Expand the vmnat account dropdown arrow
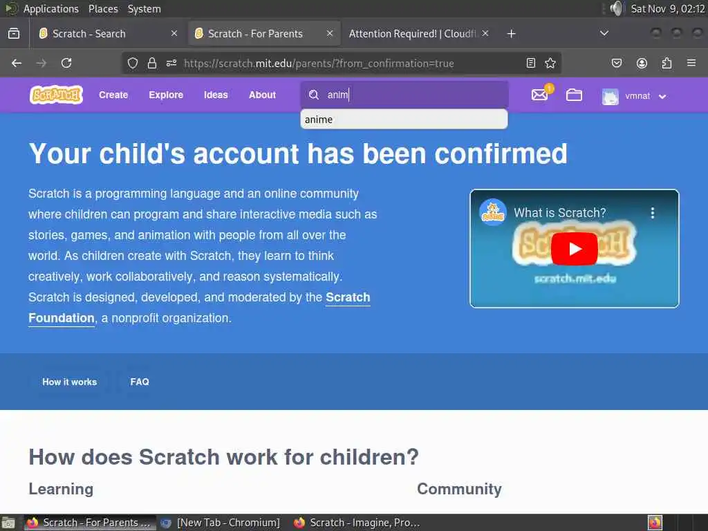This screenshot has height=531, width=708. (x=662, y=96)
